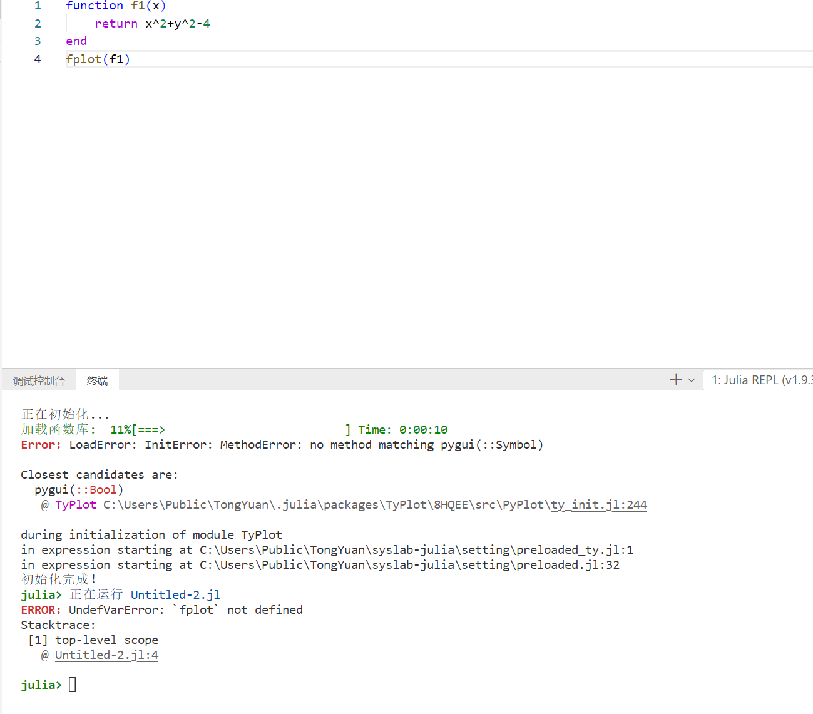Click 'Closest candidates are:' text

point(100,475)
